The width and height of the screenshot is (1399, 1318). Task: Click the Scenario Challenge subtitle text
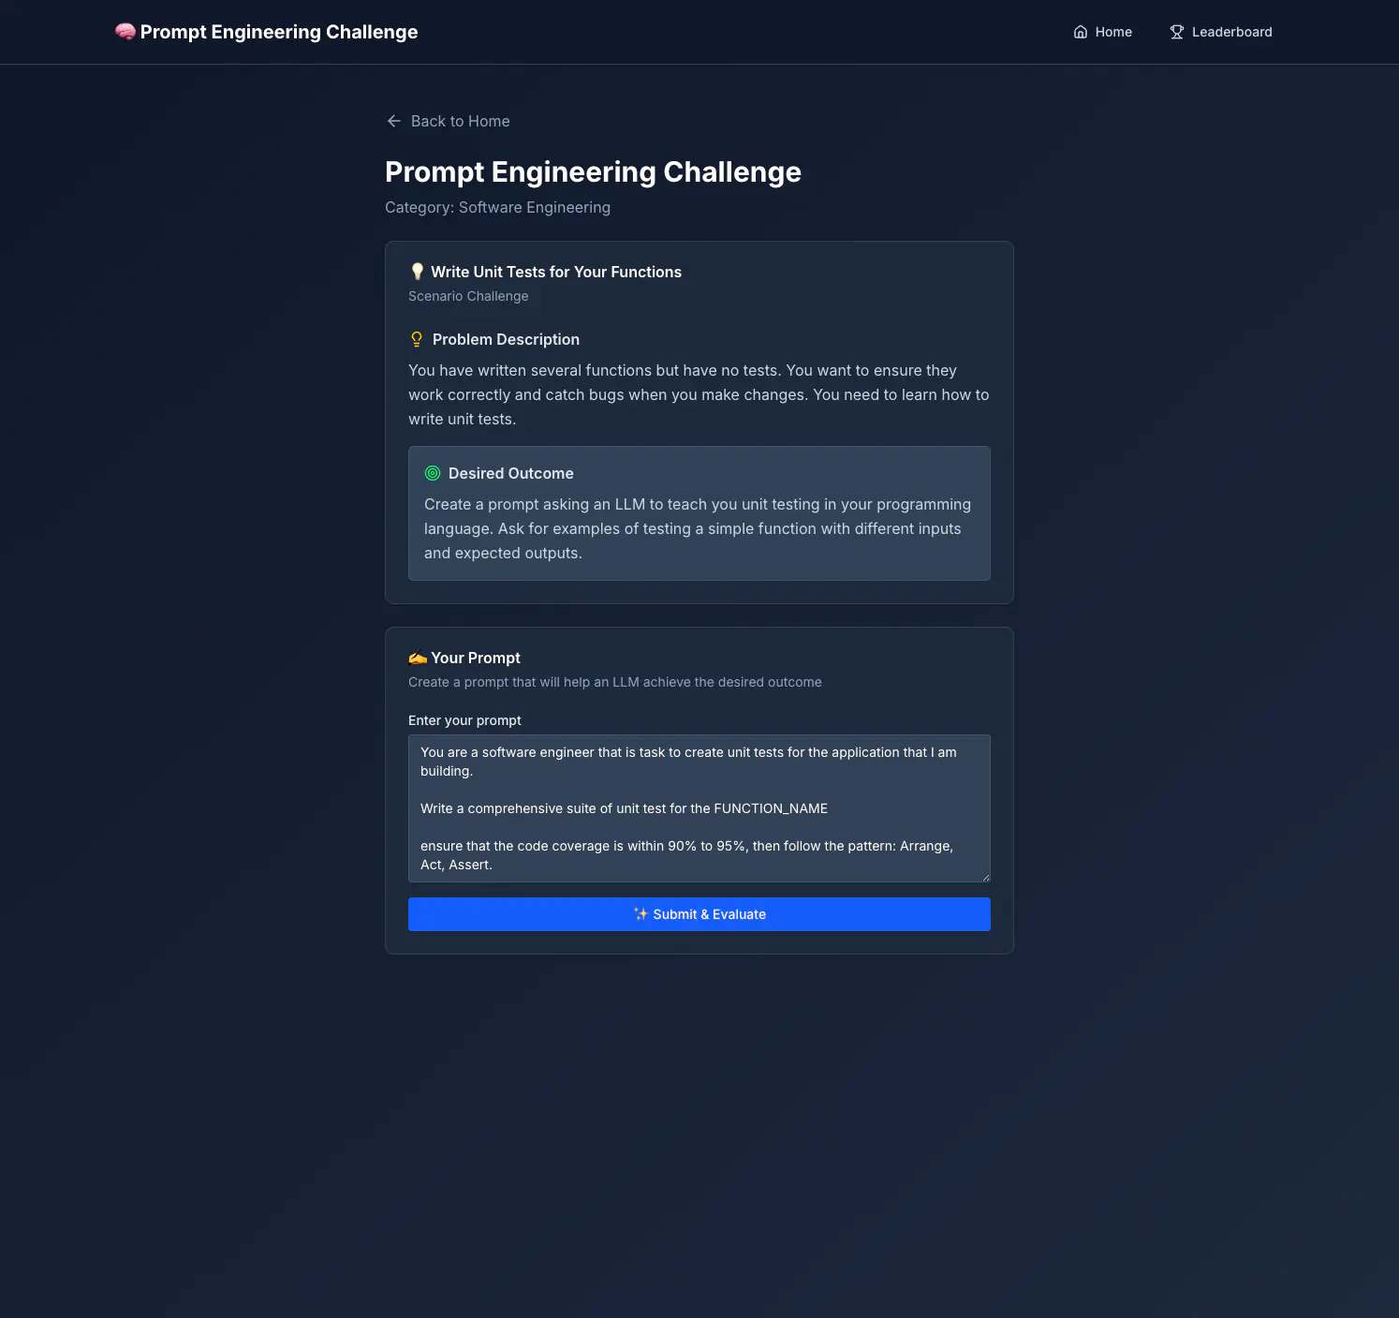468,296
